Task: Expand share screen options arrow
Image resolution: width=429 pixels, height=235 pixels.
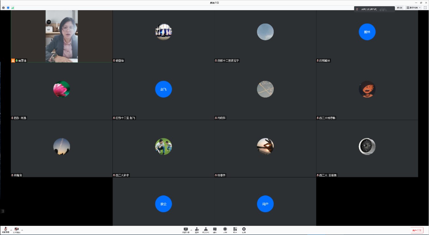Action: click(191, 230)
